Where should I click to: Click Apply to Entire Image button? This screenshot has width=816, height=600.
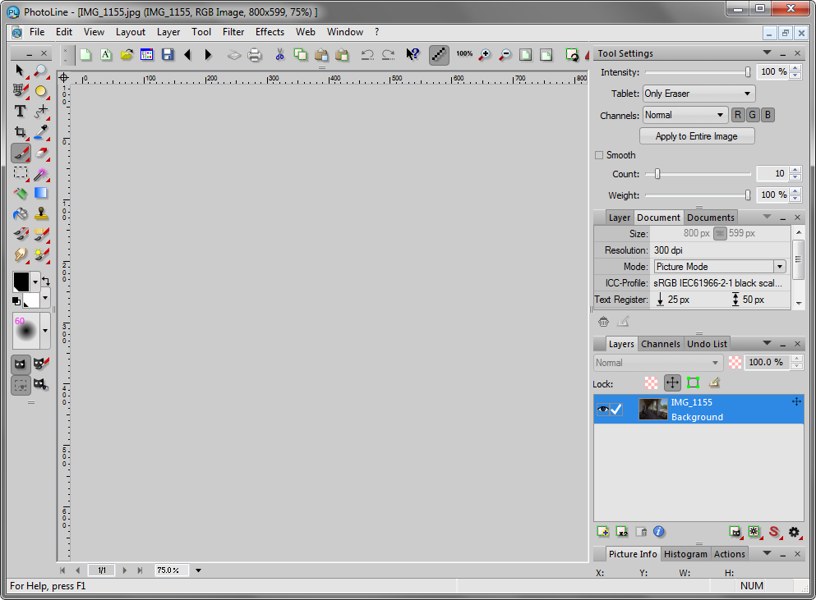[697, 136]
